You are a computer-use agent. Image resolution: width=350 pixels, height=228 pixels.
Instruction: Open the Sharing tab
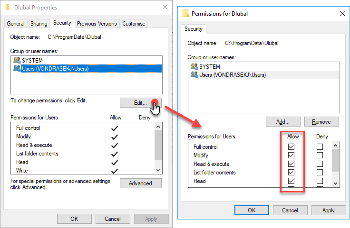coord(39,23)
